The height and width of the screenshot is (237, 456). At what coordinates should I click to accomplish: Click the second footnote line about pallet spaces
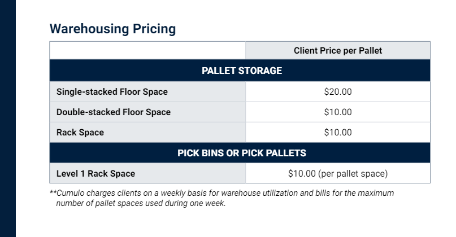tap(141, 203)
